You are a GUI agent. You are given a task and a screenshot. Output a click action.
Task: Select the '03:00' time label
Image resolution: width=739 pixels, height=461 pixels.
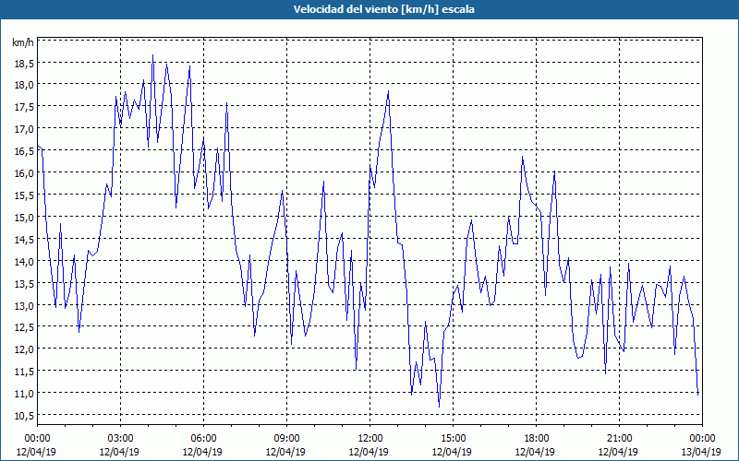[120, 439]
